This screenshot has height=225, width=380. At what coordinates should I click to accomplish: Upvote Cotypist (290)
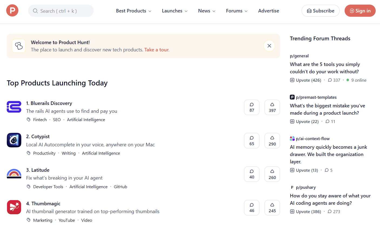(272, 141)
